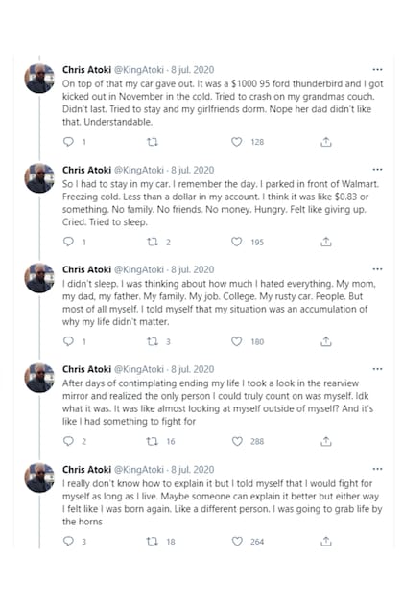Screen dimensions: 403x604
Task: Retweet the tweet about the car giving out
Action: coord(153,142)
